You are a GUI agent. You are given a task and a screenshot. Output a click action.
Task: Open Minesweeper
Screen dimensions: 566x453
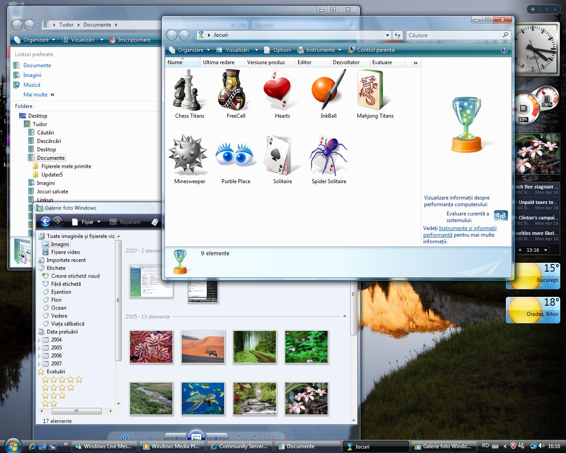(x=189, y=156)
